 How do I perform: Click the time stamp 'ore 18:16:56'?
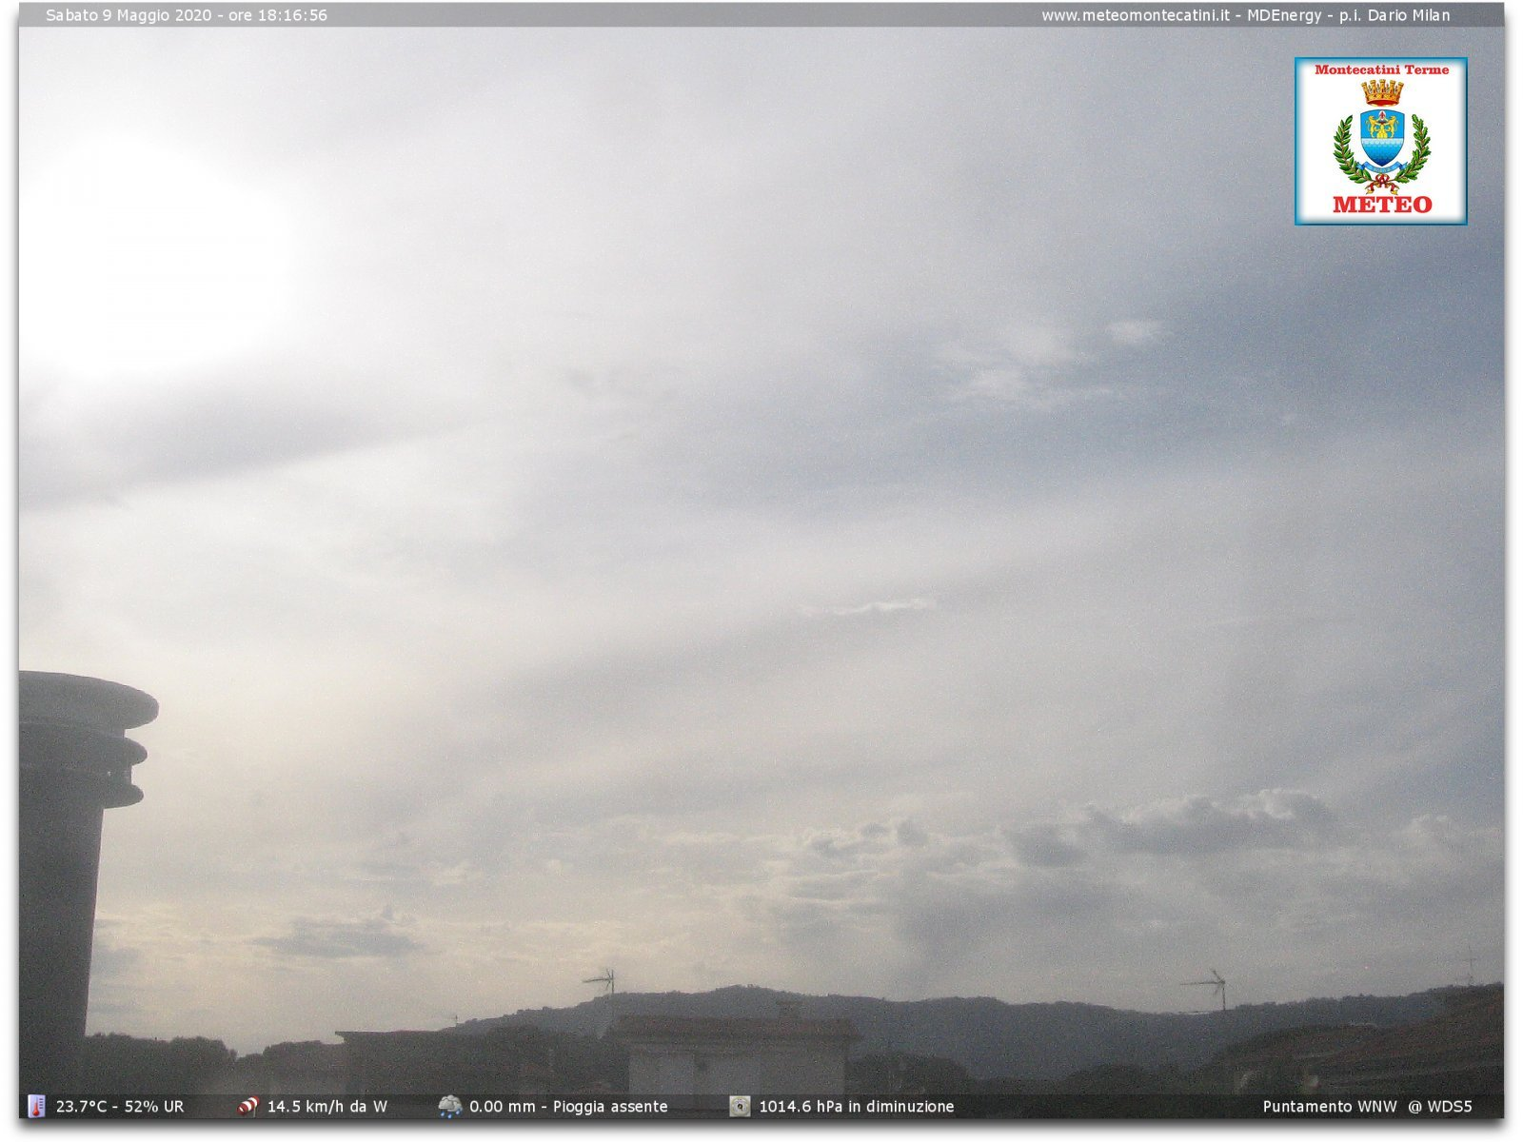[278, 15]
